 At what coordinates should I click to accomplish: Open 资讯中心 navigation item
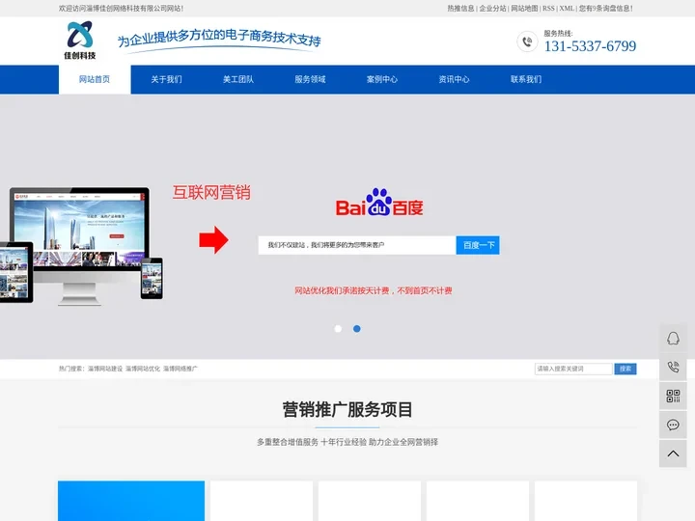tap(454, 79)
